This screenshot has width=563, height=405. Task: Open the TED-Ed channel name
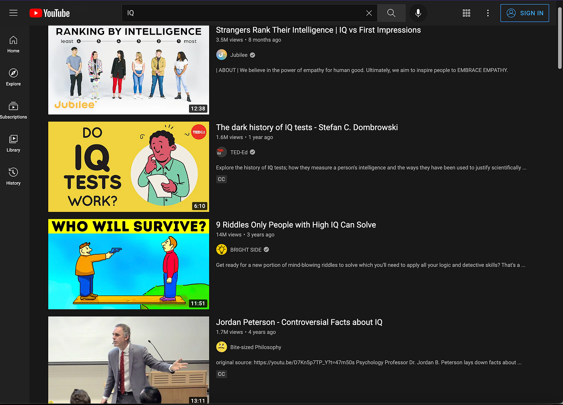coord(239,152)
